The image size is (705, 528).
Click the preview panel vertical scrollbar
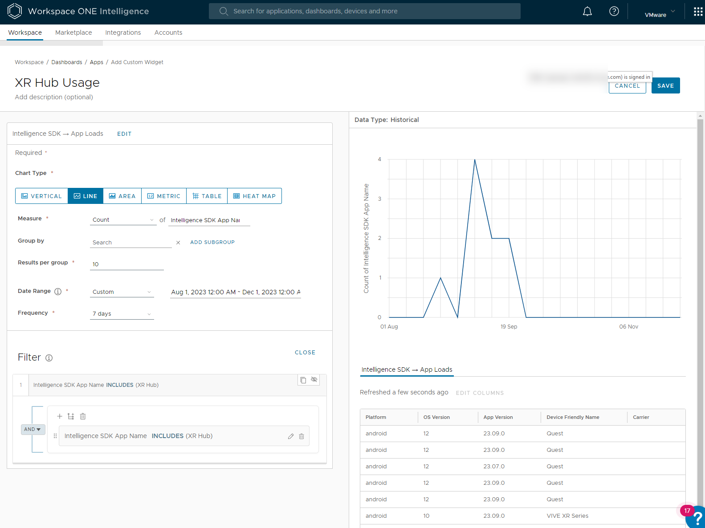point(700,312)
